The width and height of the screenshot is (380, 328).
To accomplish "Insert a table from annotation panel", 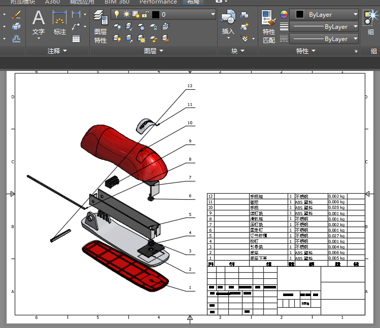I will point(76,38).
